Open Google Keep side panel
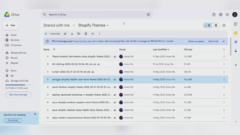The image size is (240, 135). (236, 33)
